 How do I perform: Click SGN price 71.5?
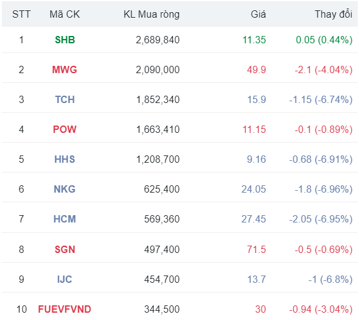pyautogui.click(x=256, y=249)
